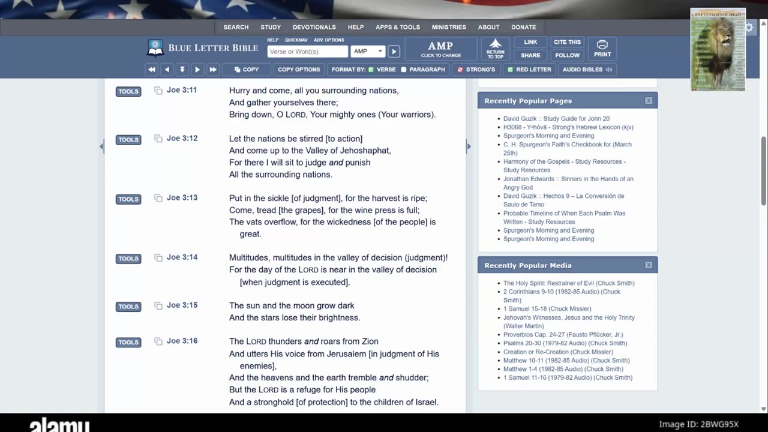Open Creation or Re-Creation (Chuck Missler) link
The image size is (768, 432).
(558, 352)
